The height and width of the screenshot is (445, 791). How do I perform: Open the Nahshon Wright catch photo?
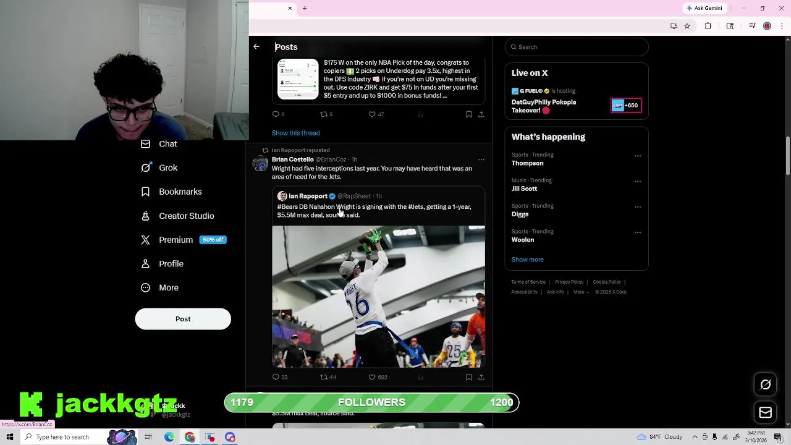[378, 297]
